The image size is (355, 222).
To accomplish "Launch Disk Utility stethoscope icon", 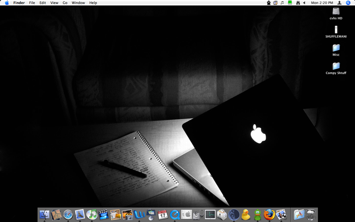I will [x=198, y=215].
